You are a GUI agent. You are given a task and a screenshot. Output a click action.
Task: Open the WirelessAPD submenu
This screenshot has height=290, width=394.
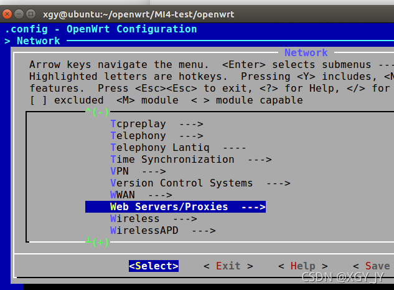click(x=163, y=231)
